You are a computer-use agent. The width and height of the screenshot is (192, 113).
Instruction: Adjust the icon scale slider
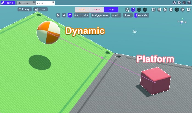pos(142,15)
